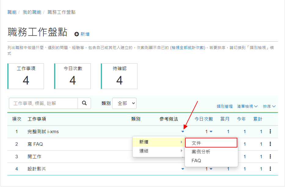
Task: Expand the 清單檢視 view dropdown
Action: point(247,106)
